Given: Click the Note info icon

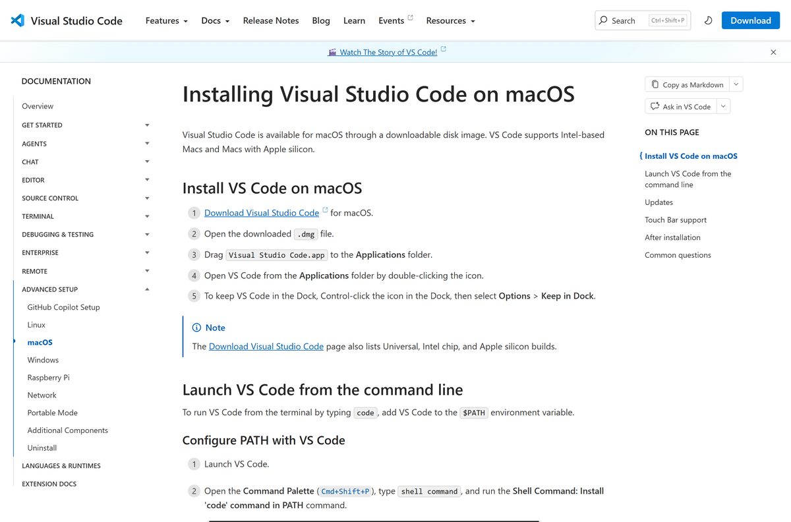Looking at the screenshot, I should pyautogui.click(x=196, y=328).
